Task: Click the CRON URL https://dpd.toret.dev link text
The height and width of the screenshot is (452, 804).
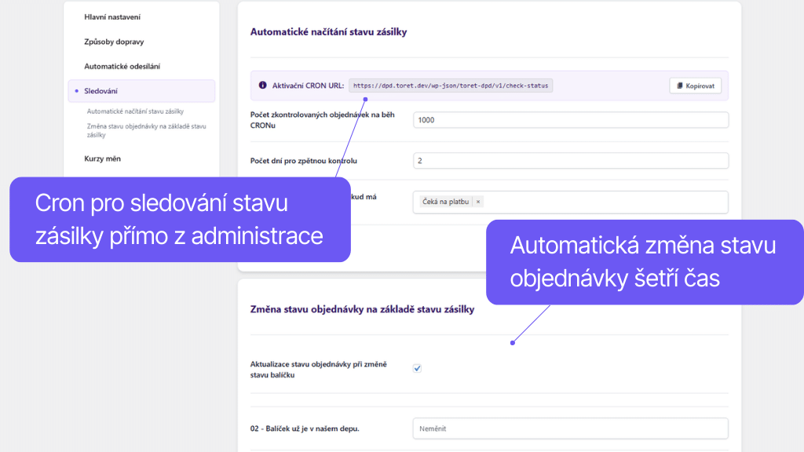Action: coord(451,84)
